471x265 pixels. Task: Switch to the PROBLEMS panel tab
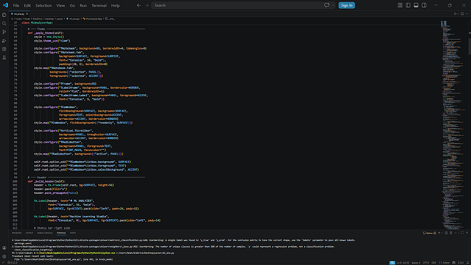17,233
